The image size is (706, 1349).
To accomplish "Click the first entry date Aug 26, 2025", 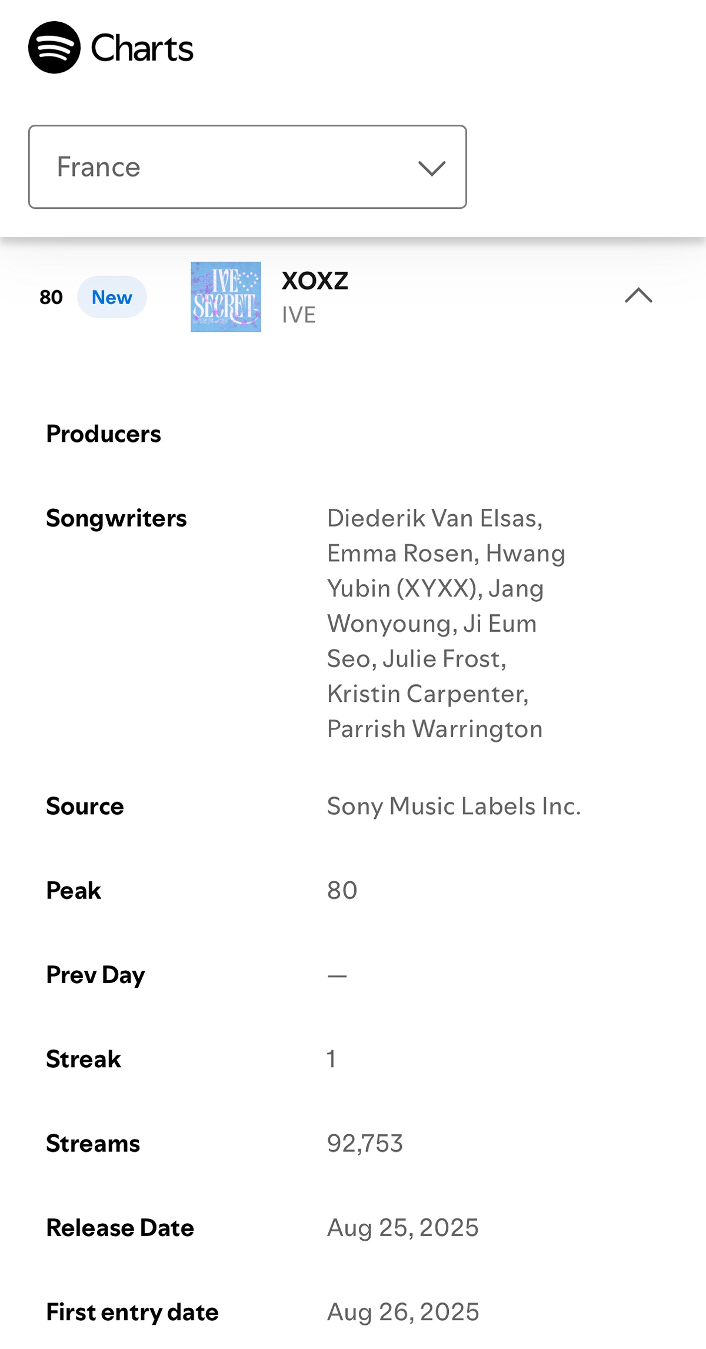I will [x=403, y=1313].
